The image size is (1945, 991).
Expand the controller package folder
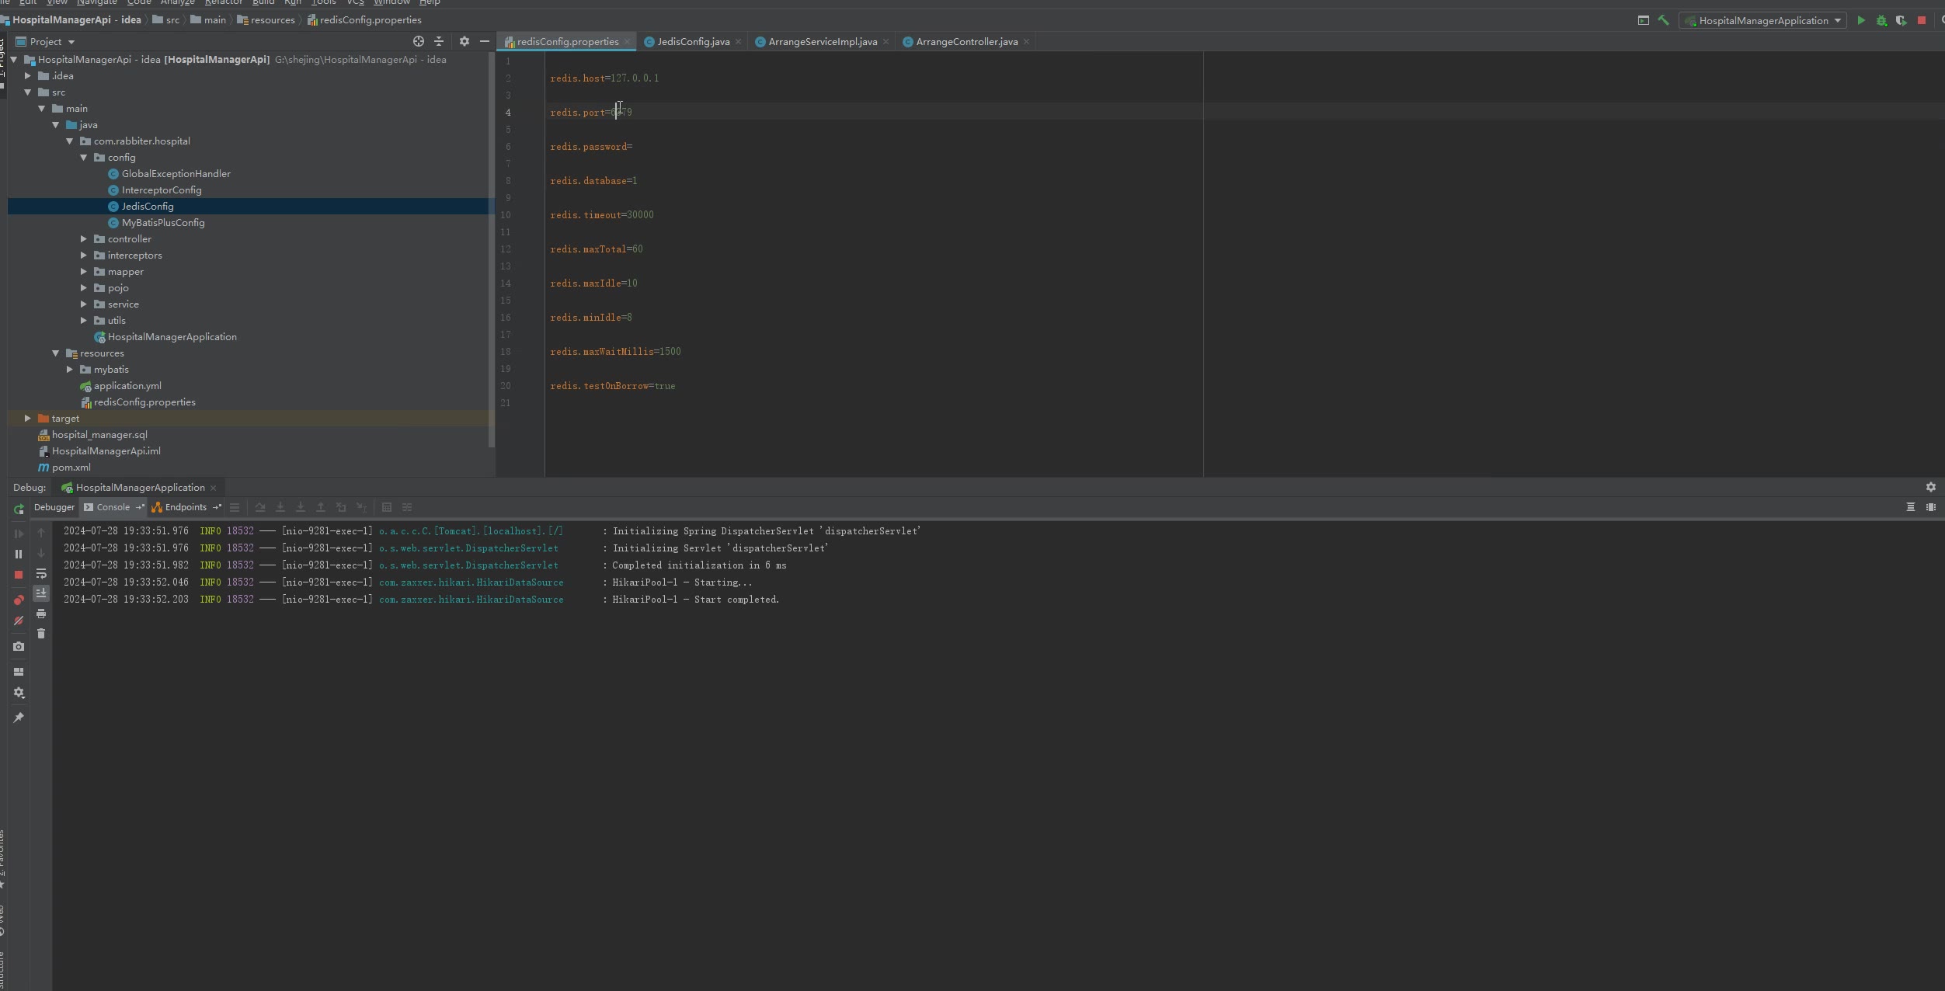click(84, 239)
